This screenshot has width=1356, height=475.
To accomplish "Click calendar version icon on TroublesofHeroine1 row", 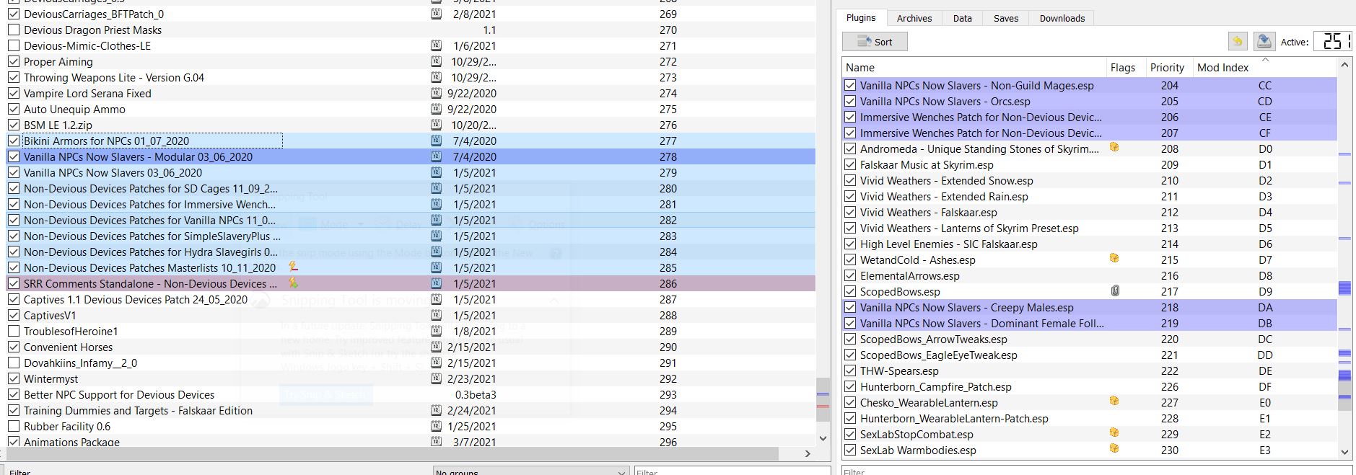I will click(x=436, y=331).
